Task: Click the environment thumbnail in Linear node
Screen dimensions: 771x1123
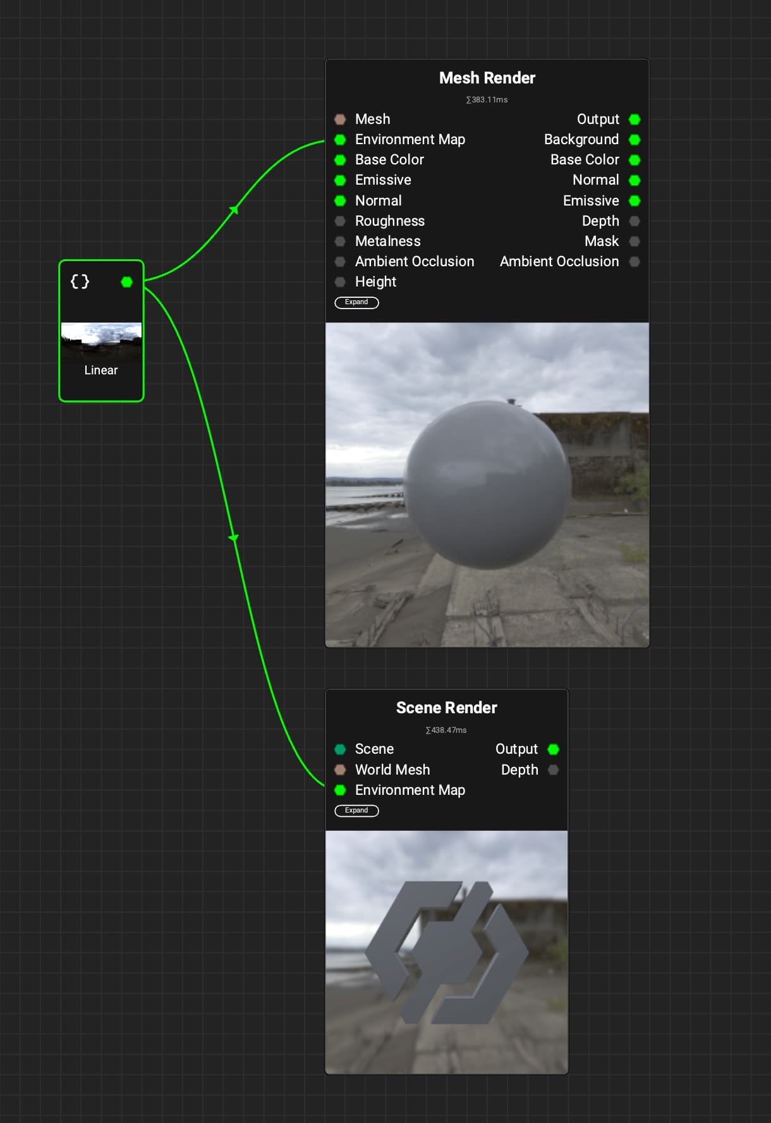Action: coord(101,341)
